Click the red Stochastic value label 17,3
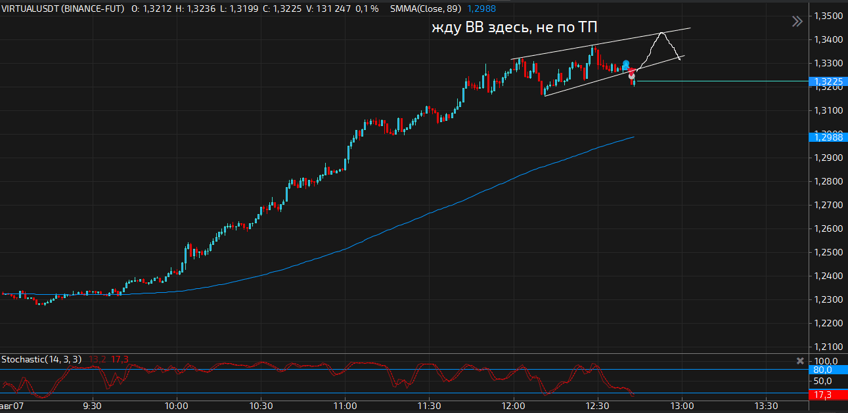 pos(826,395)
